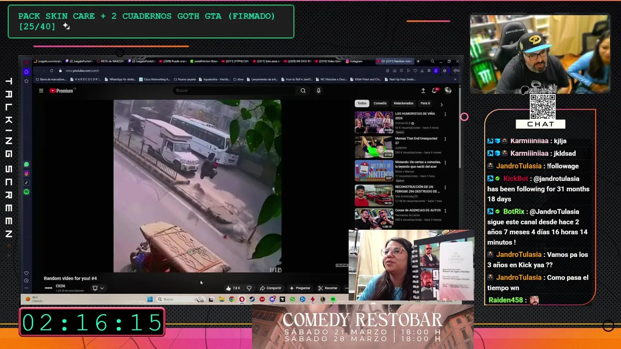Image resolution: width=621 pixels, height=349 pixels.
Task: Click the Windows taskbar Buscar search box
Action: pyautogui.click(x=180, y=300)
